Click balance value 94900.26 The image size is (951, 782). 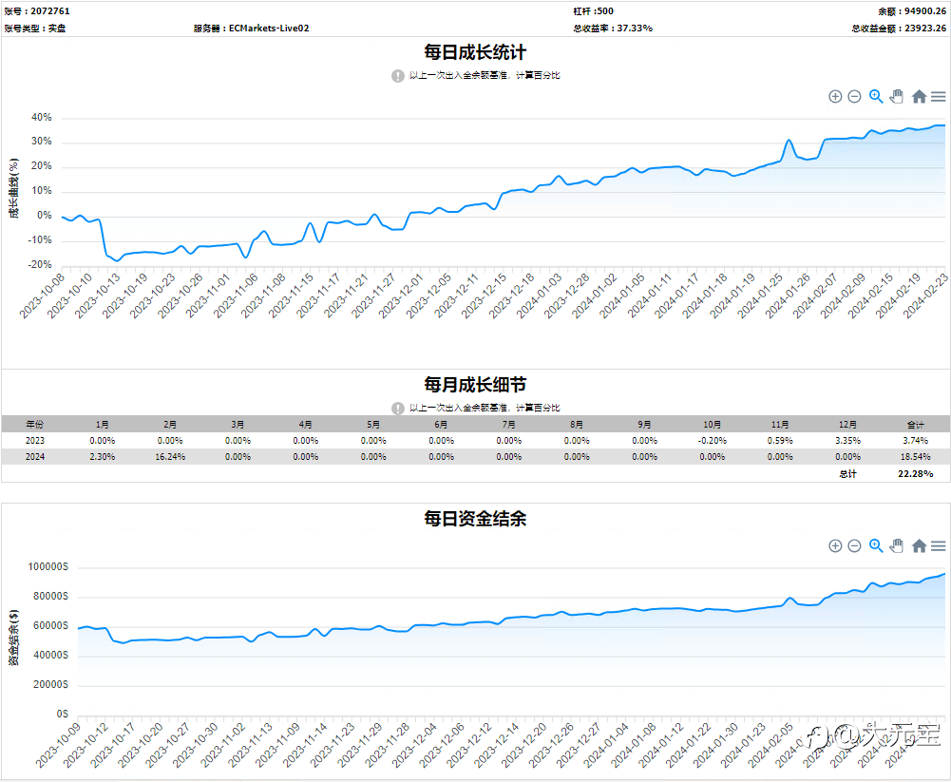pyautogui.click(x=925, y=10)
